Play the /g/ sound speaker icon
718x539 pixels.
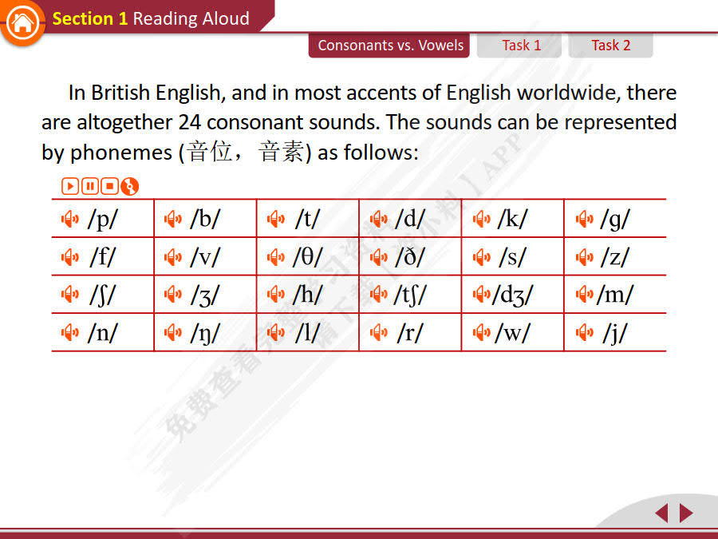point(585,219)
